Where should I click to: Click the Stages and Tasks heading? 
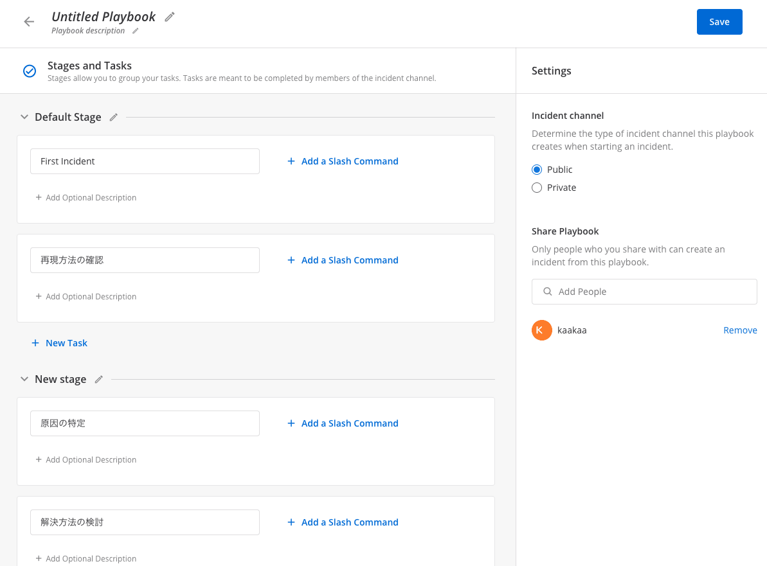click(x=89, y=66)
